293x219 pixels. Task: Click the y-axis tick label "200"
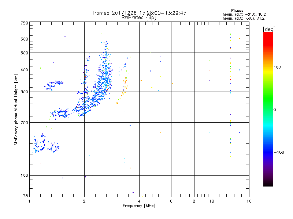point(24,123)
